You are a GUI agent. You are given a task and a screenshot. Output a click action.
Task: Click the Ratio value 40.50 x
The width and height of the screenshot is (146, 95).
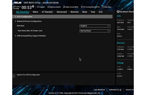tap(120, 36)
